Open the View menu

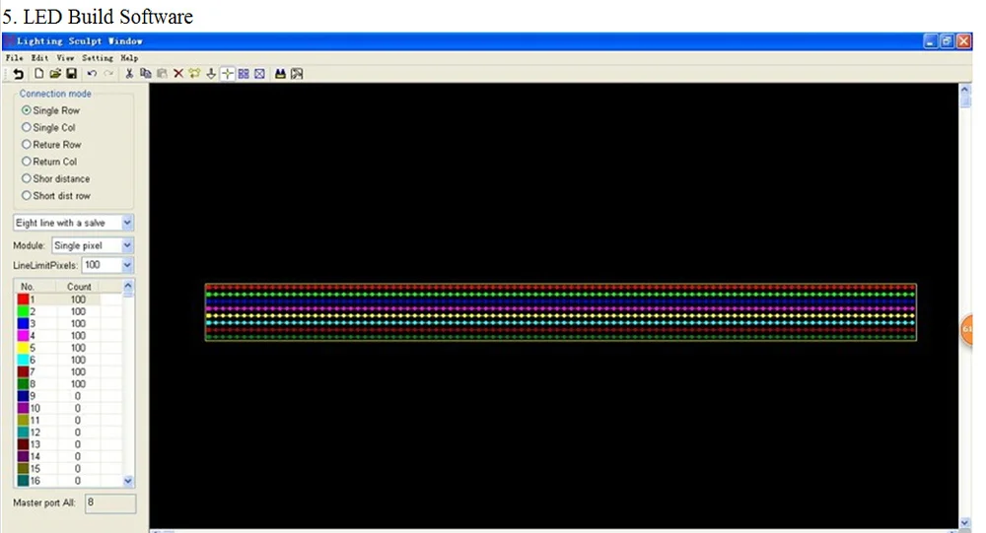[x=65, y=58]
